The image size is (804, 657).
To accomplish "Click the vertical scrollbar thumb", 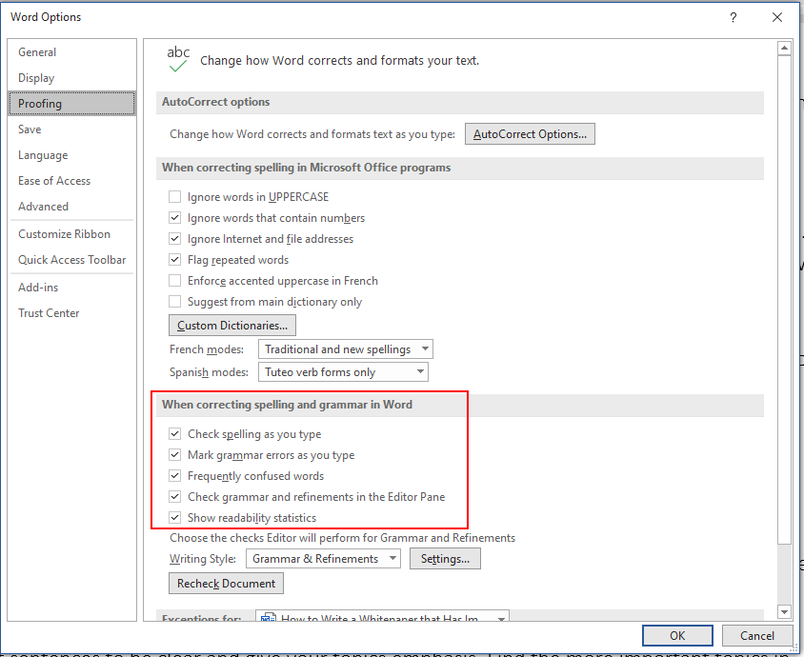I will (784, 300).
